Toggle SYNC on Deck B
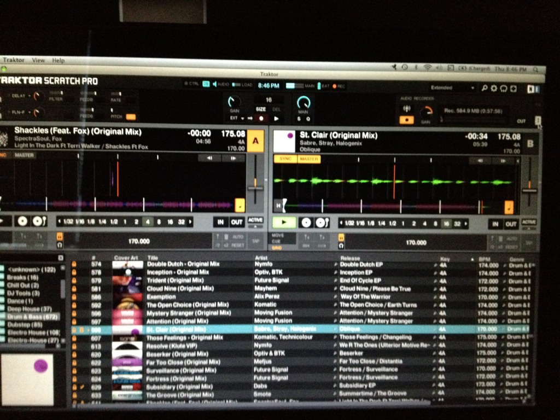Viewport: 560px width, 420px height. pyautogui.click(x=285, y=159)
